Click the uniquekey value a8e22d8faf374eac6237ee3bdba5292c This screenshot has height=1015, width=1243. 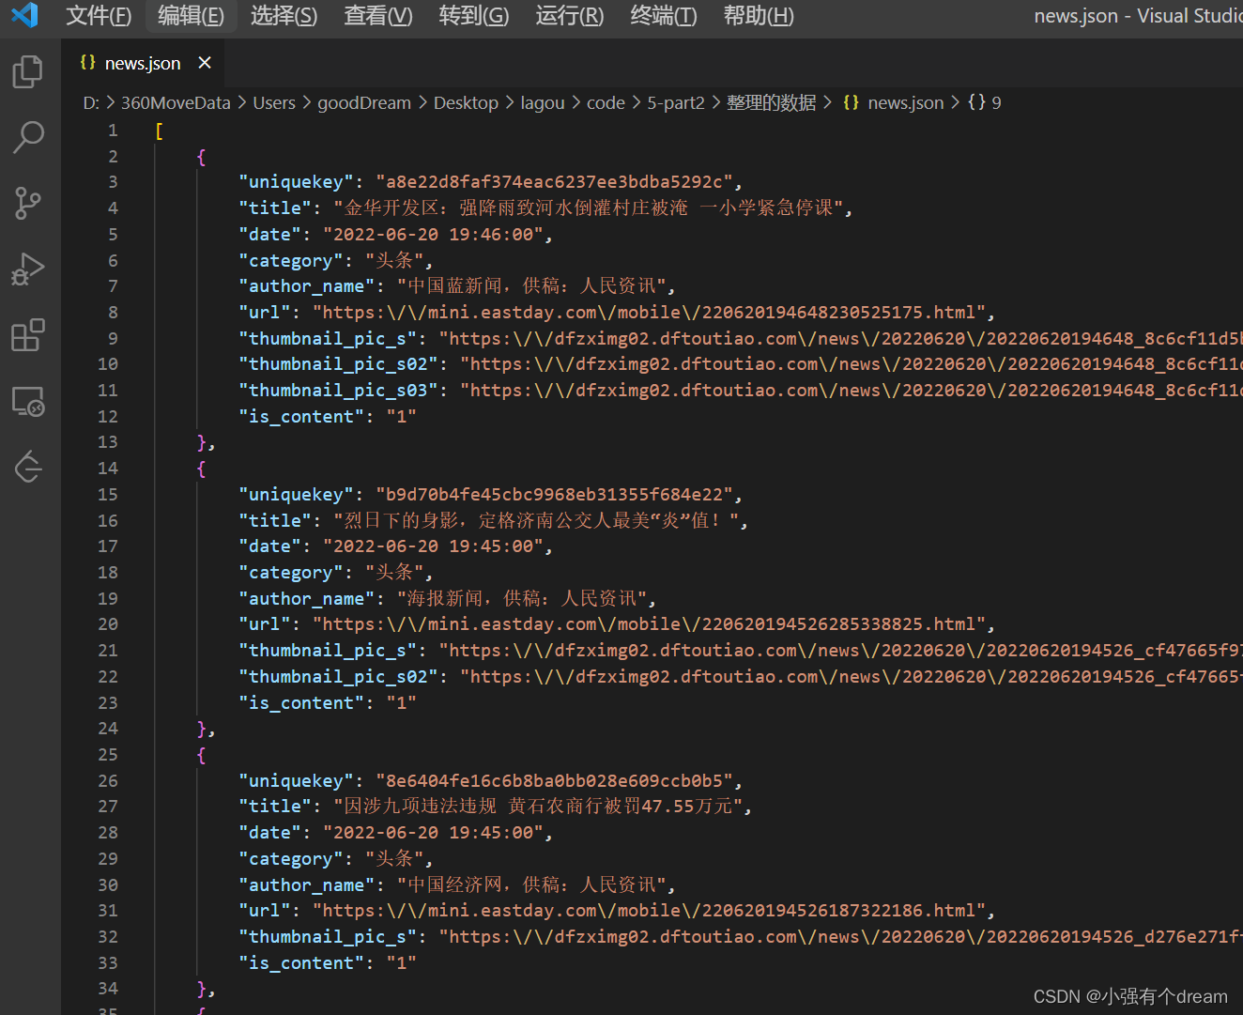coord(554,182)
